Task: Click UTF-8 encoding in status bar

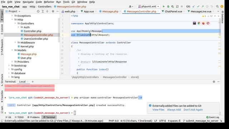Action: click(162, 121)
